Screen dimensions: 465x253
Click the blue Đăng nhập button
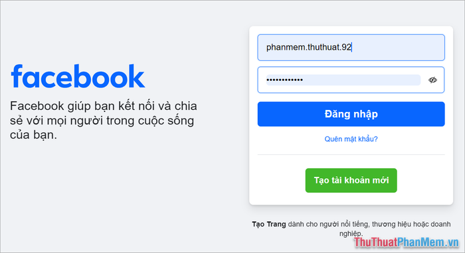click(x=351, y=114)
